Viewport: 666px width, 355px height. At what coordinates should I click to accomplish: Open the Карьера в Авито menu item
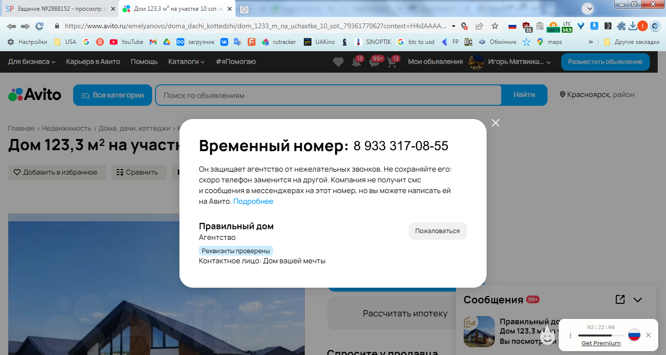[93, 61]
